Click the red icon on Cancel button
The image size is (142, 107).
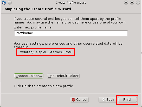(73, 100)
